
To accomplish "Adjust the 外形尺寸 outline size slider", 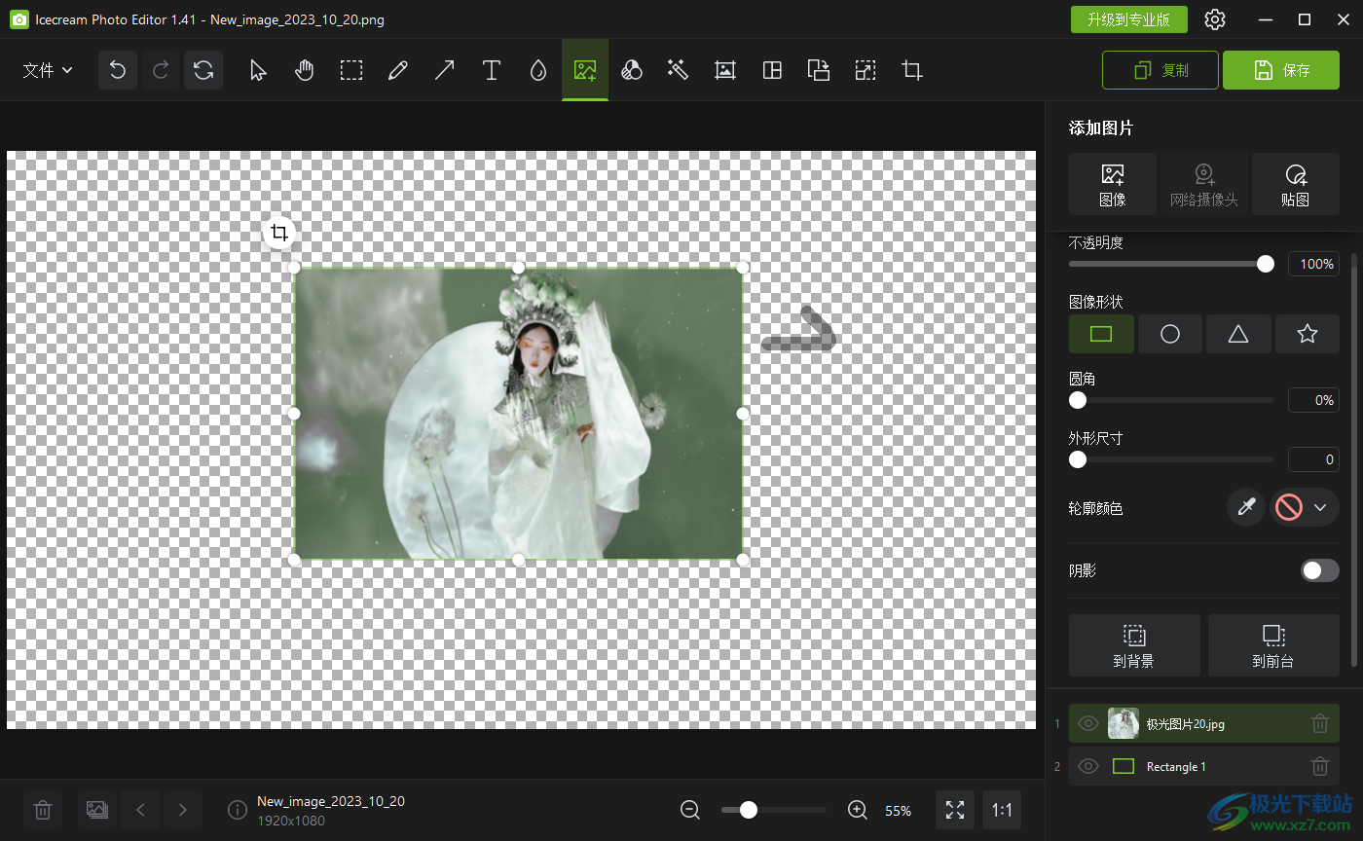I will click(x=1171, y=458).
